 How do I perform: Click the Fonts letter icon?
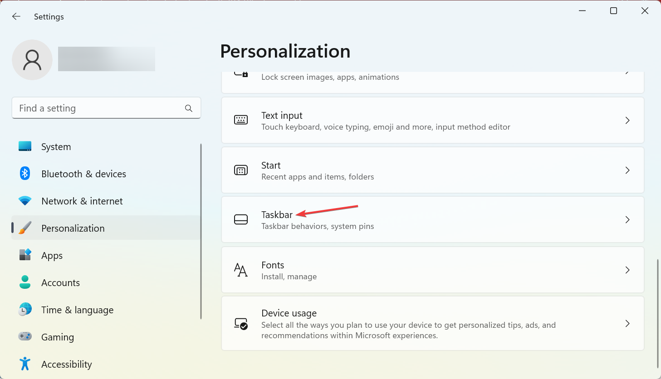click(241, 270)
